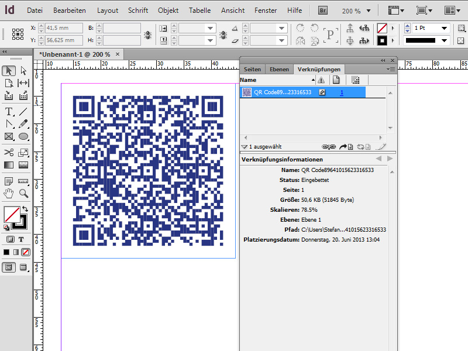
Task: Apply None to the fill
Action: coord(26,252)
